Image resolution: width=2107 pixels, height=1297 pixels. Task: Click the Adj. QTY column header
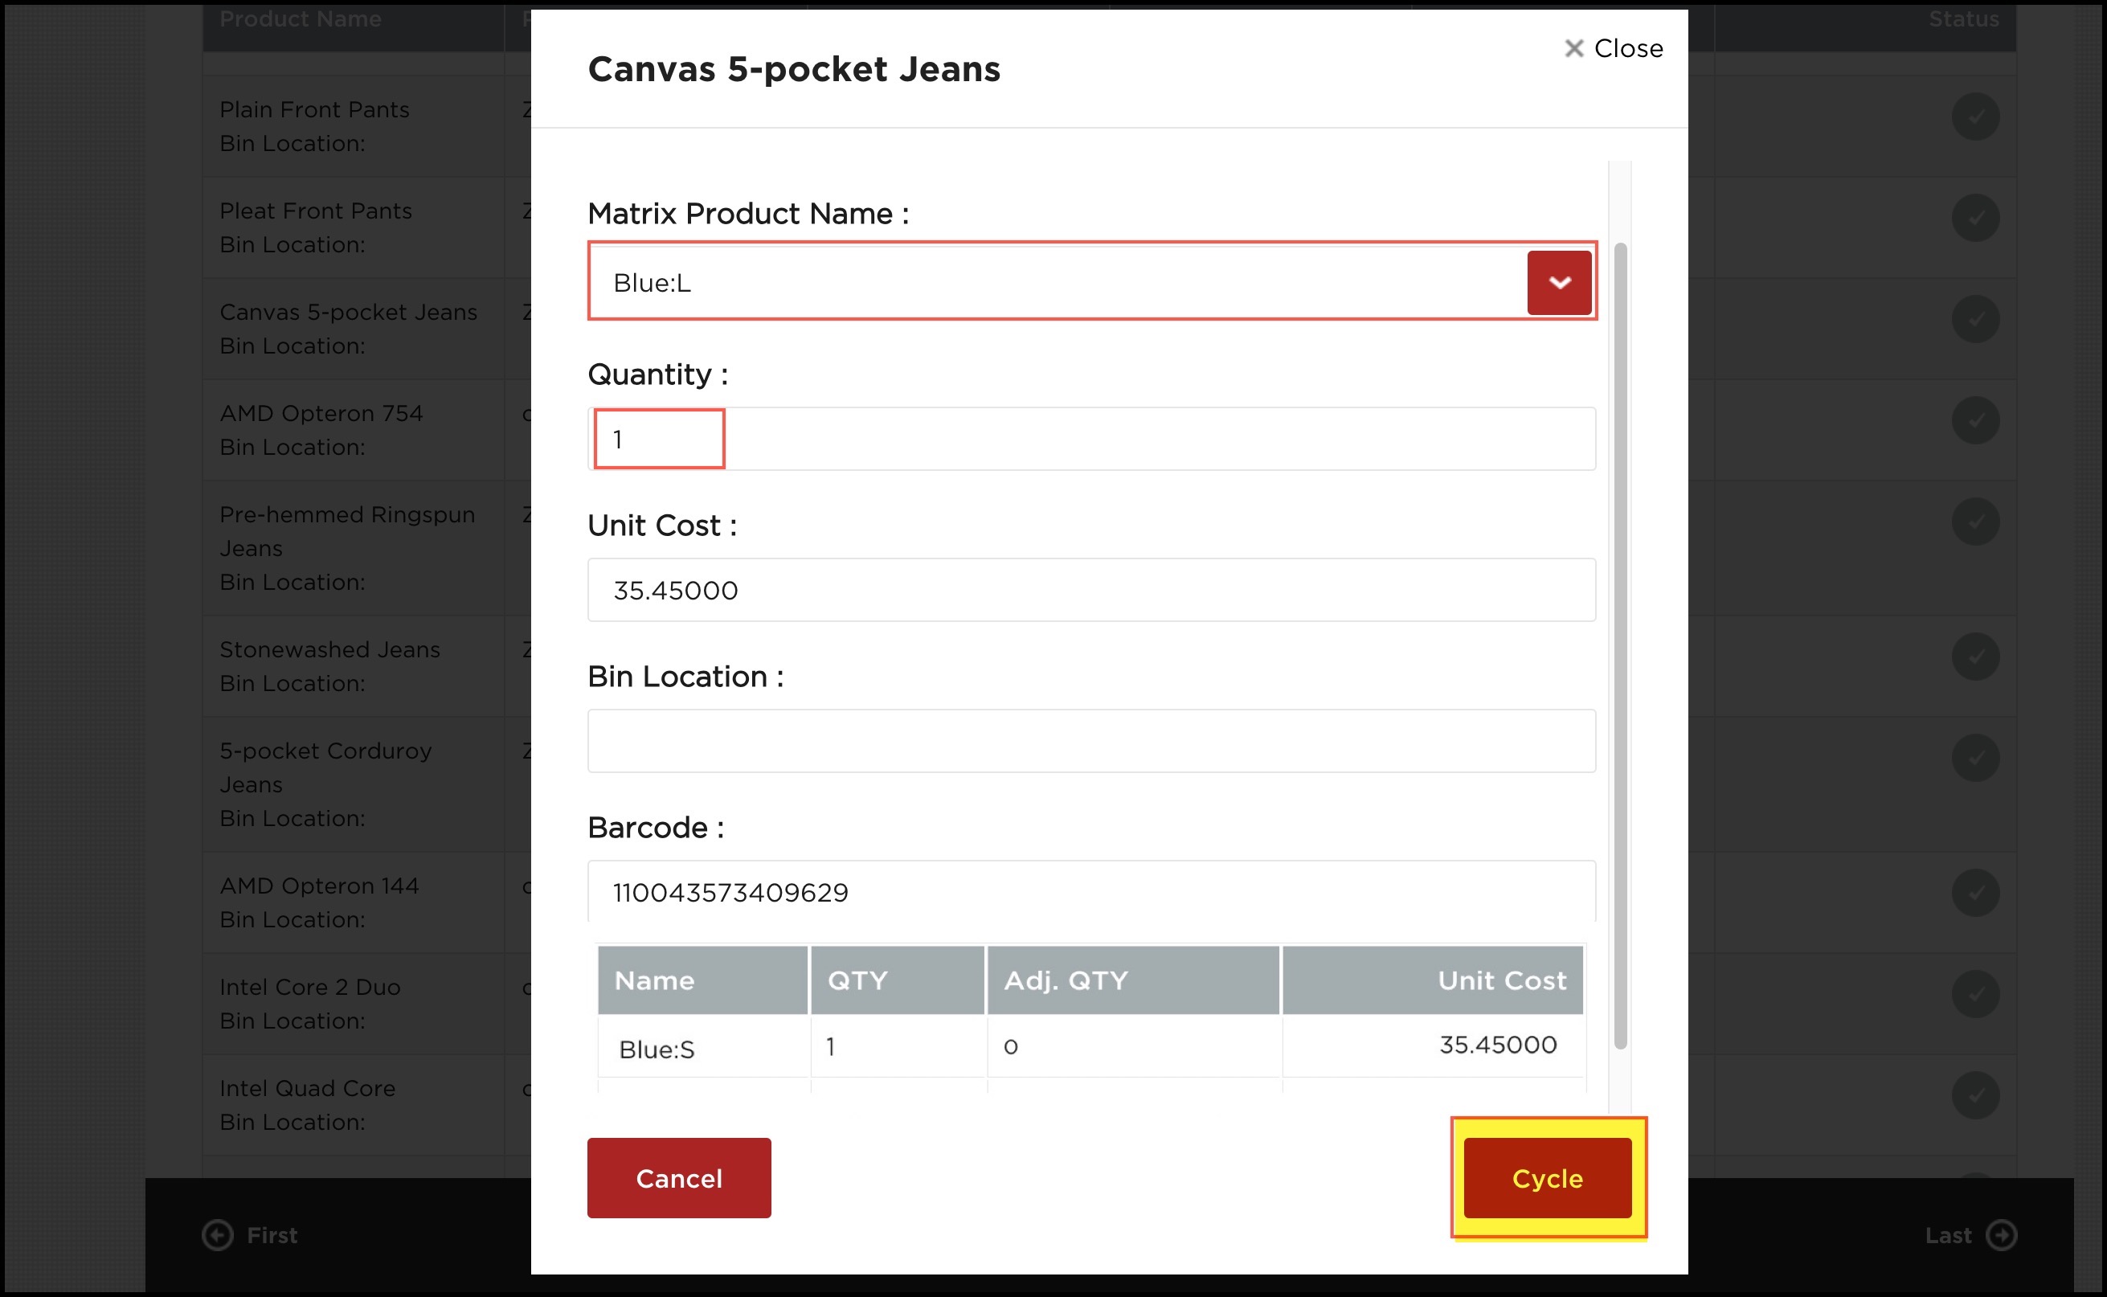tap(1132, 980)
